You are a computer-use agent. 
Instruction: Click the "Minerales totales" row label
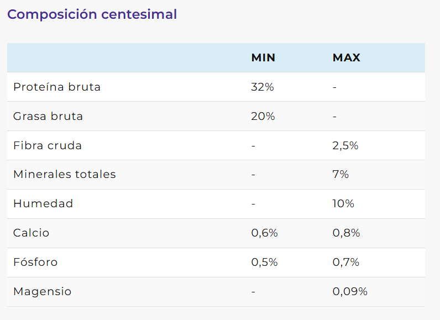(65, 175)
